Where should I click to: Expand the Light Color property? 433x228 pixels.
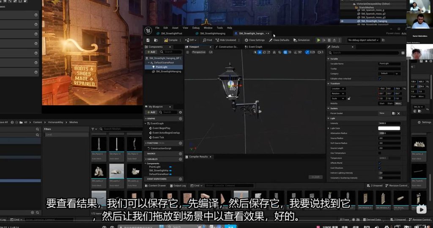[329, 128]
